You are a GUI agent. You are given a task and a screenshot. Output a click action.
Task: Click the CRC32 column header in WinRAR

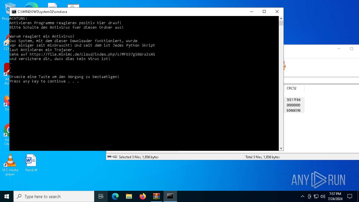[294, 88]
